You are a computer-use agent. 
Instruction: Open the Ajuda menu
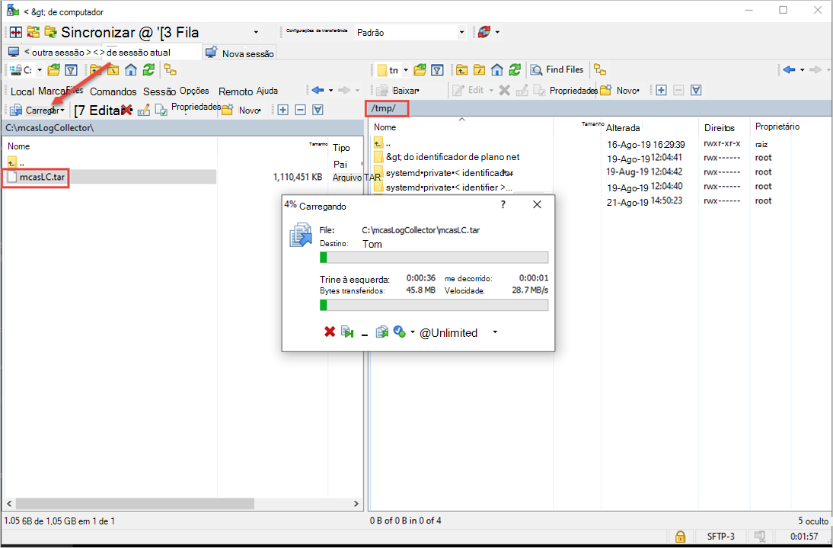pyautogui.click(x=266, y=91)
